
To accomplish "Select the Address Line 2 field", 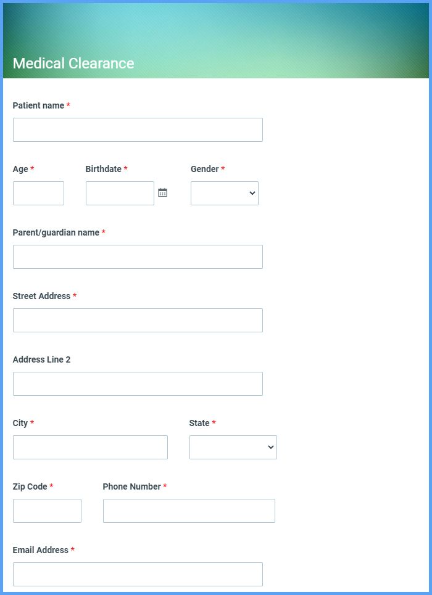I will [137, 384].
